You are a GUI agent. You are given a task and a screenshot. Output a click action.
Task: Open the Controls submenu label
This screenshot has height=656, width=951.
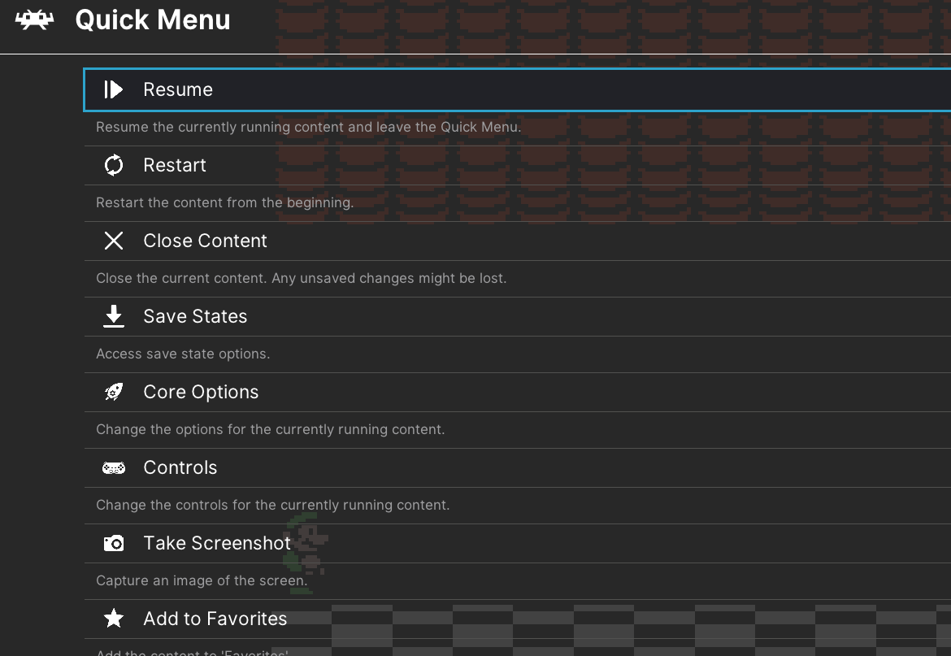coord(180,467)
